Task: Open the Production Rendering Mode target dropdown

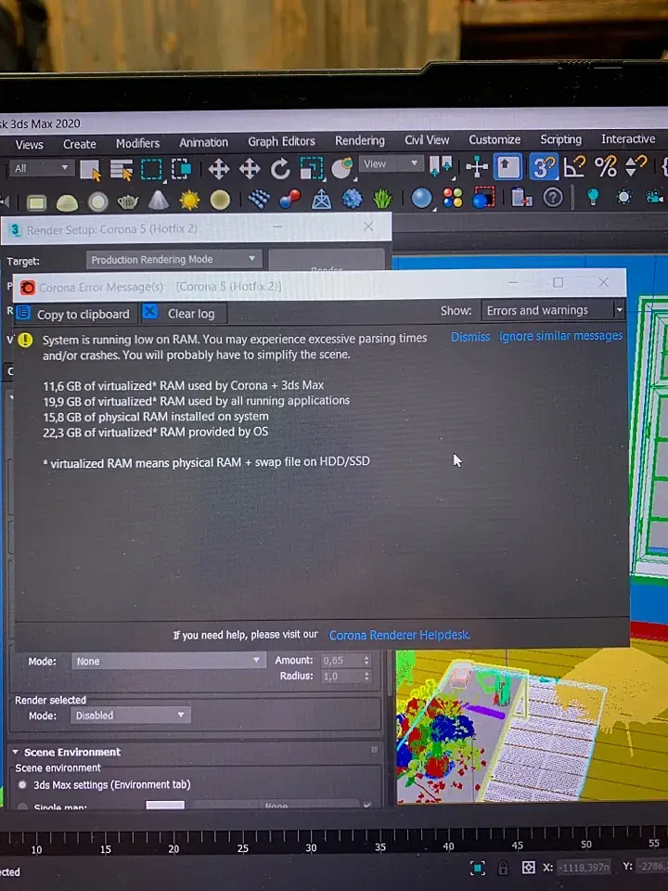Action: click(173, 260)
